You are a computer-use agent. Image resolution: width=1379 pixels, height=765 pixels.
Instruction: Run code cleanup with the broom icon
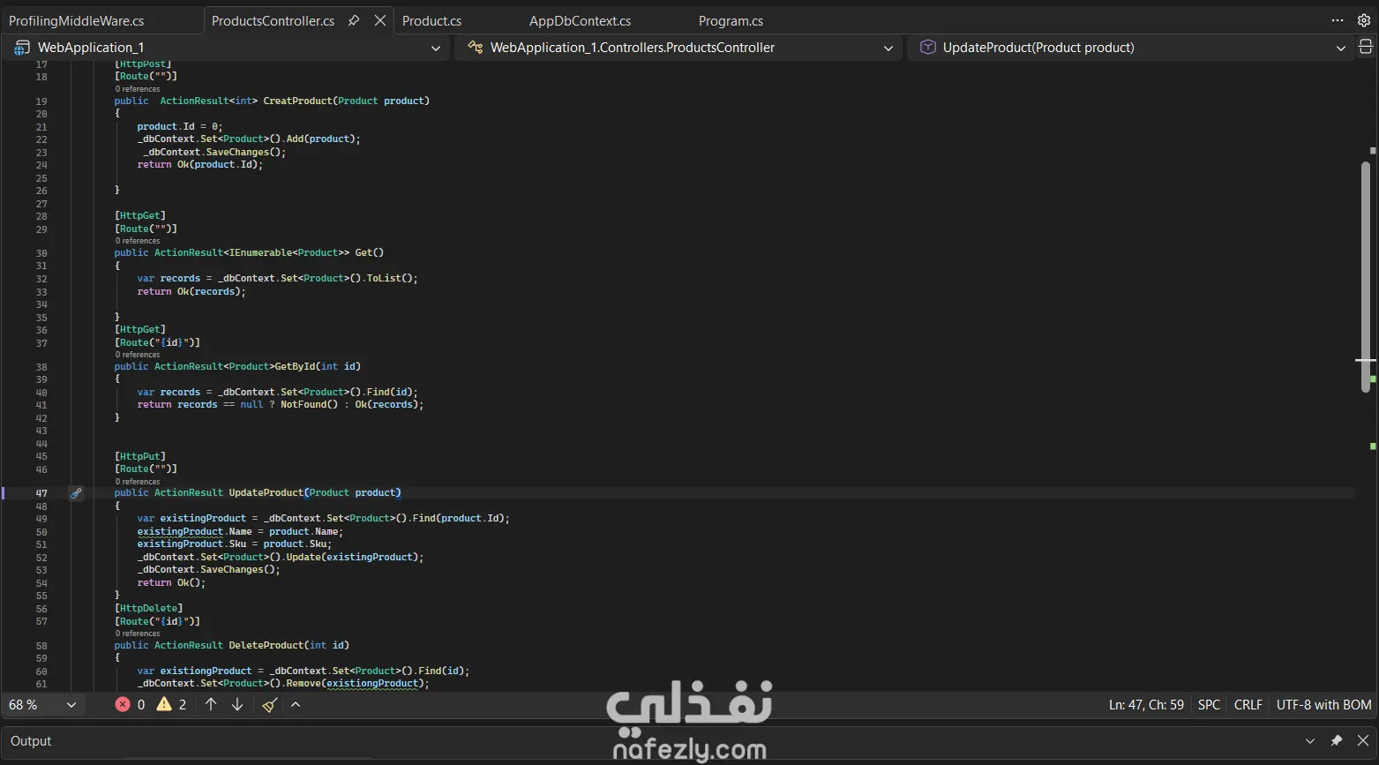coord(270,704)
